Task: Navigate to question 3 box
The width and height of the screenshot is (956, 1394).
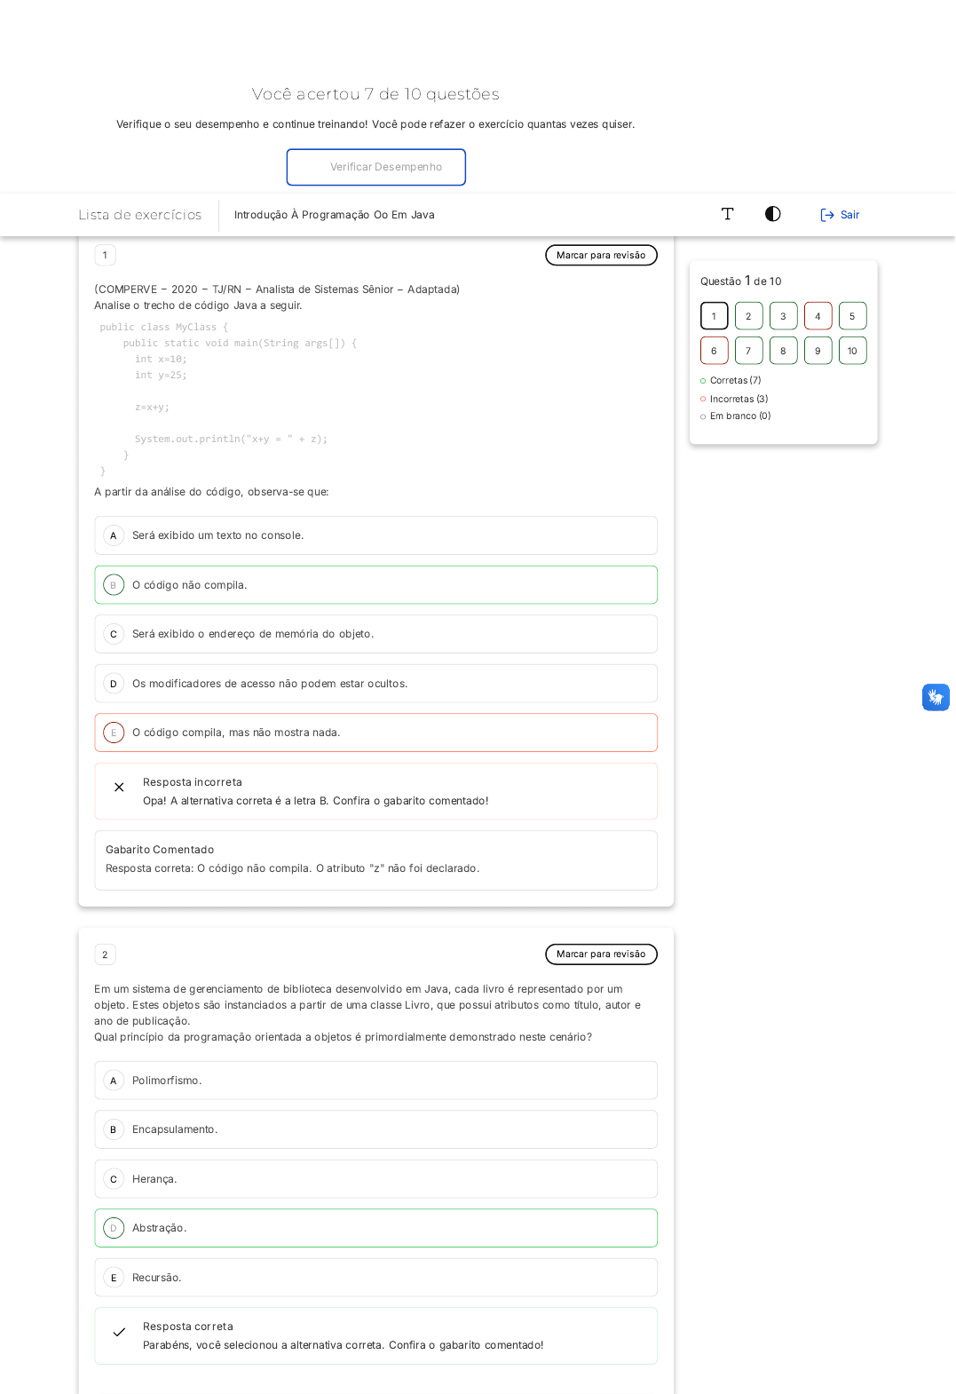Action: [x=783, y=316]
